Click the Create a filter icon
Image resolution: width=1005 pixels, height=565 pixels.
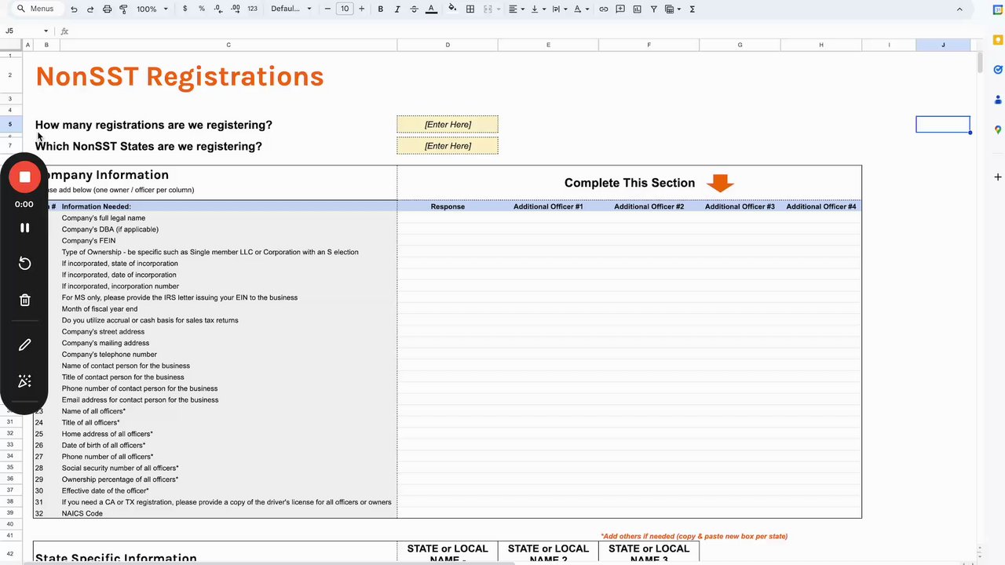[x=653, y=9]
